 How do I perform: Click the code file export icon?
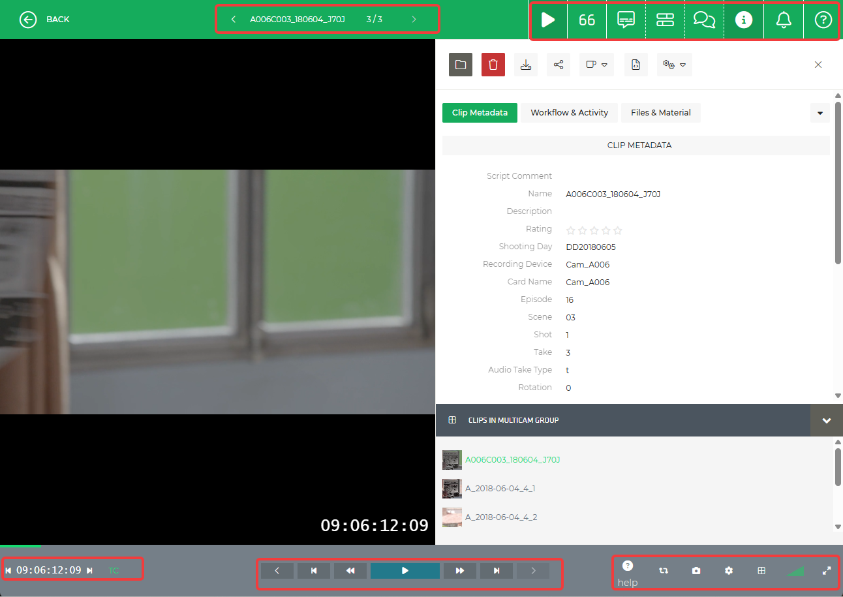[x=636, y=65]
